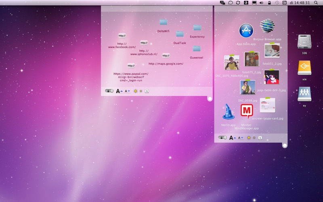
Task: Click the foto031_2.jpg thumbnail
Action: point(272,51)
